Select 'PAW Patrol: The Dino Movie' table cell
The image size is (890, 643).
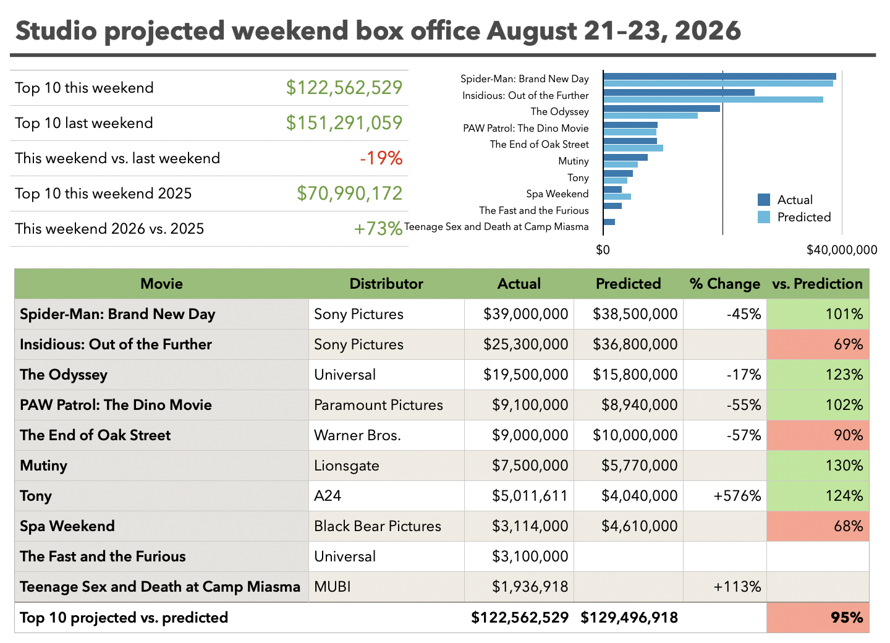(x=161, y=405)
